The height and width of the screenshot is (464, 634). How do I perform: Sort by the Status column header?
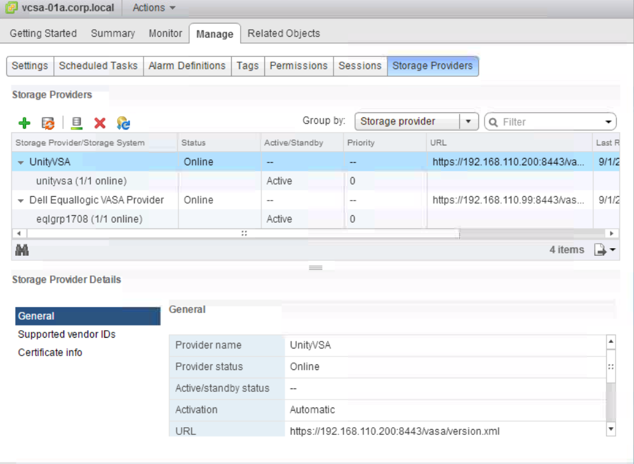(x=194, y=143)
